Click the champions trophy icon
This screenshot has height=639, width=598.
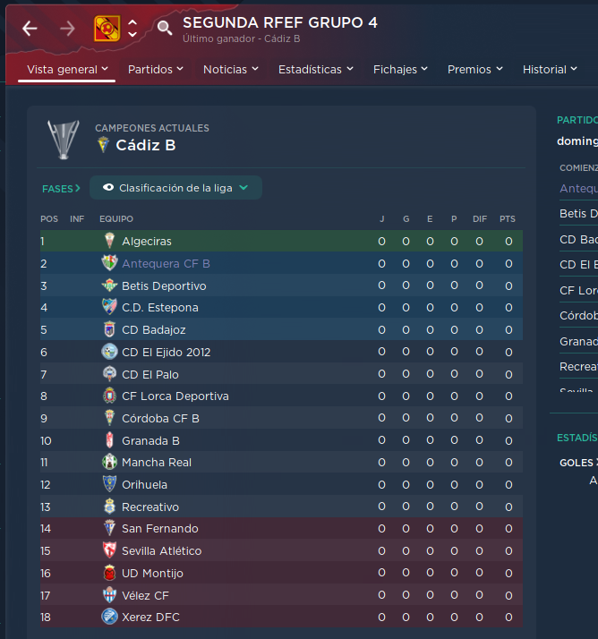pos(64,140)
